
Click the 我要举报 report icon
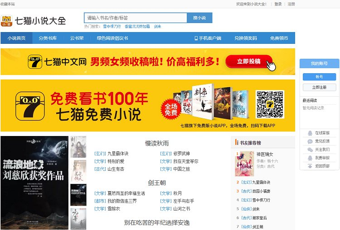click(x=310, y=158)
